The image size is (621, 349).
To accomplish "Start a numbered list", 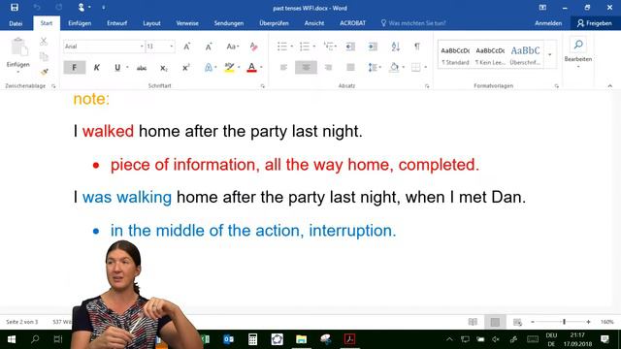I will coord(305,47).
